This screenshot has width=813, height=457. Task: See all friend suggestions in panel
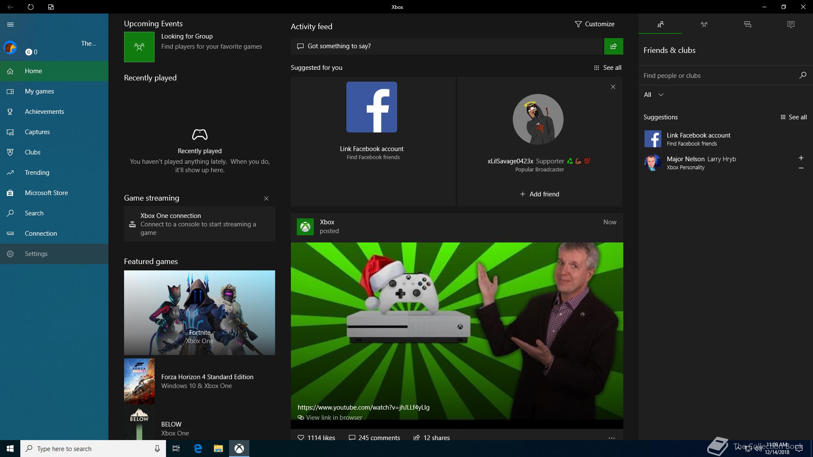794,117
